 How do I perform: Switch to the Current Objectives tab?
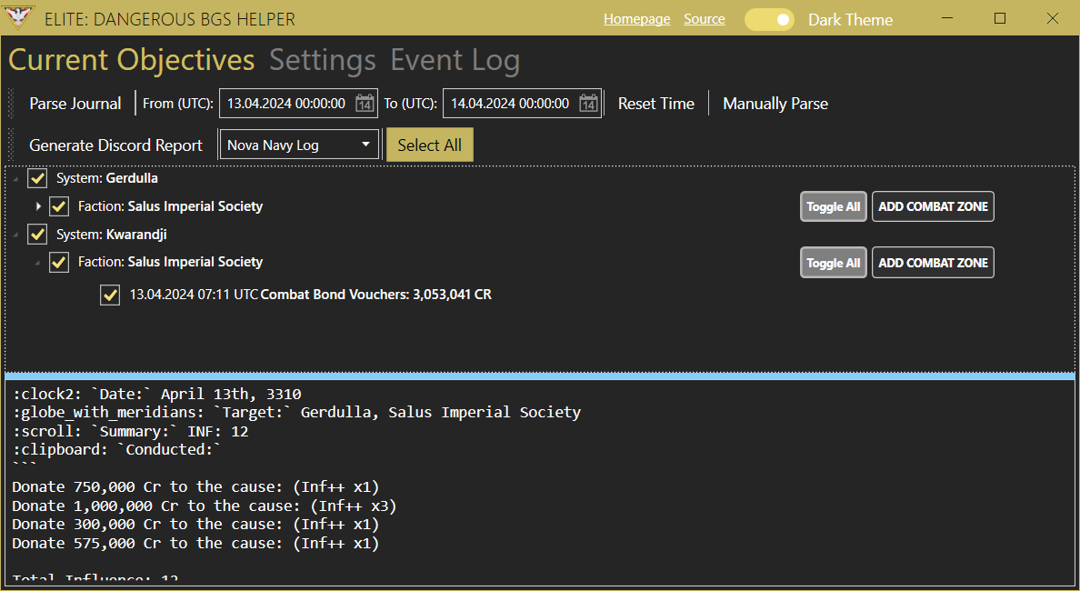[x=132, y=60]
